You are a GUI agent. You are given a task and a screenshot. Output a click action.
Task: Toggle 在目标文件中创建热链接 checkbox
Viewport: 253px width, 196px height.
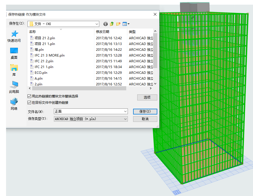pos(29,103)
